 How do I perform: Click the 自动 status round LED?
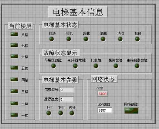pos(52,39)
